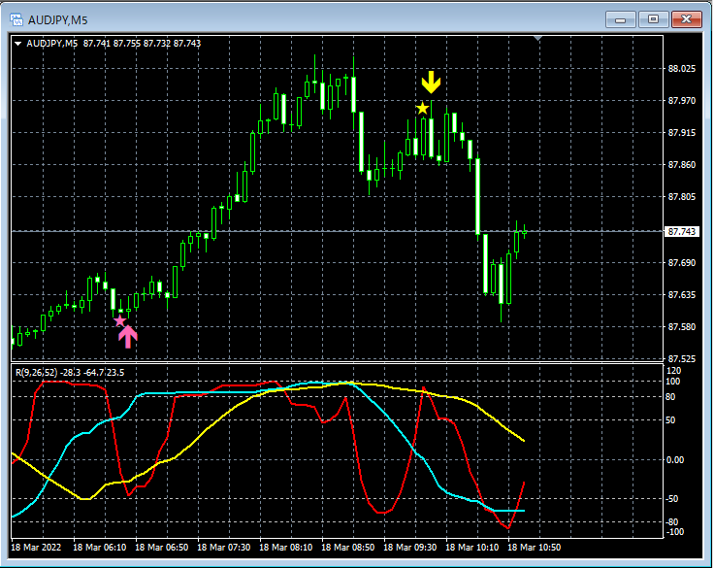Screen dimensions: 714x568
Task: Click the 87.525 price axis label
Action: 682,358
